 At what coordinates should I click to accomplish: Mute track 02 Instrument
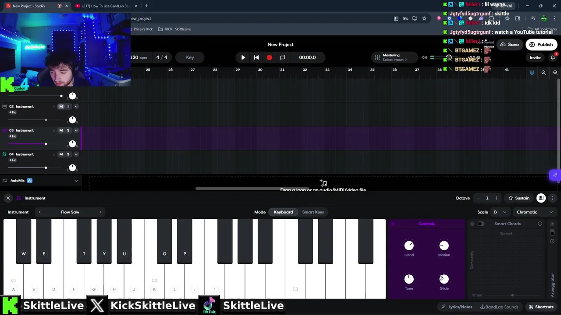click(x=61, y=106)
